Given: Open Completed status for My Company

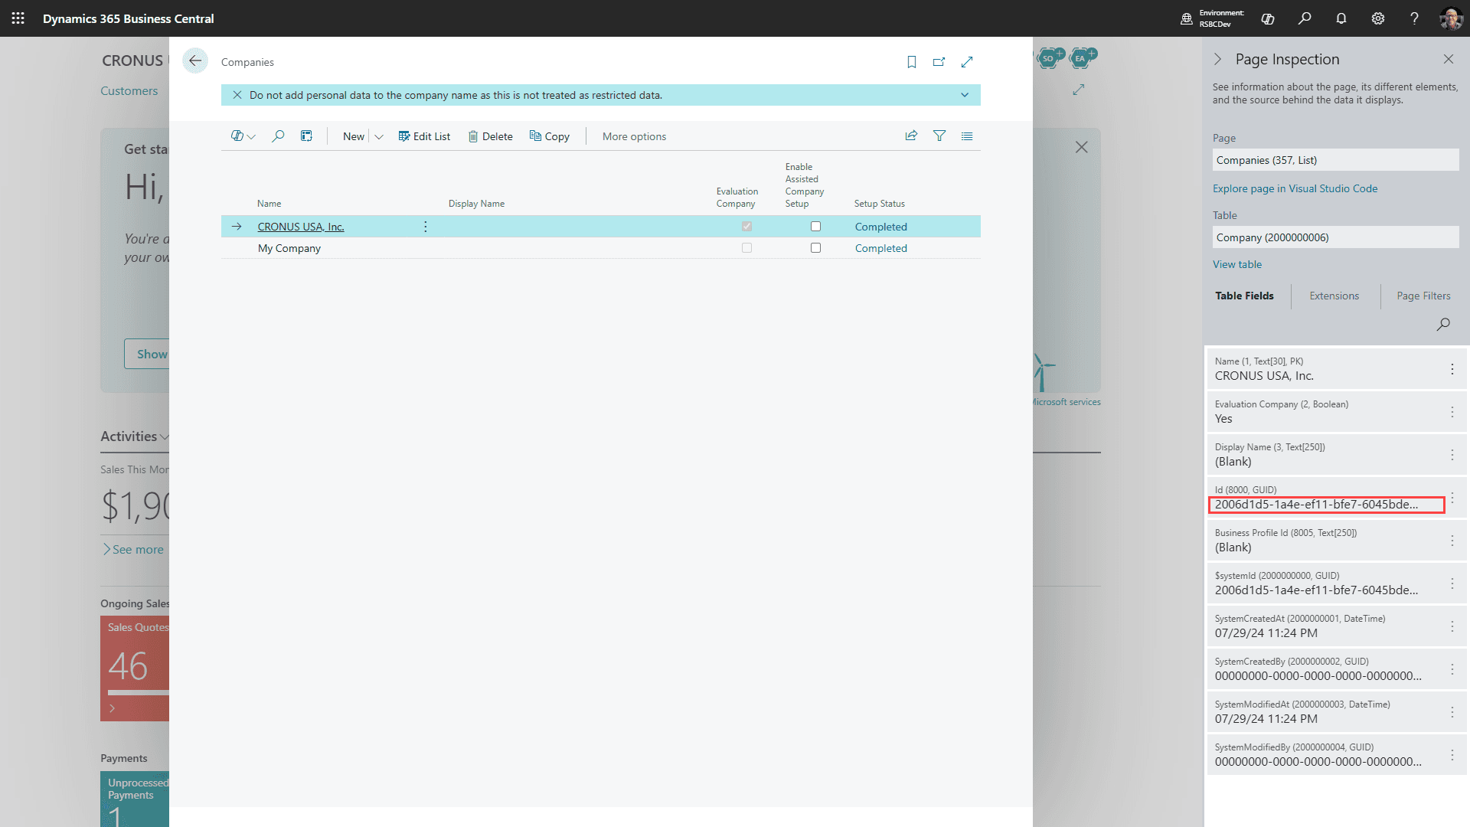Looking at the screenshot, I should click(x=880, y=248).
